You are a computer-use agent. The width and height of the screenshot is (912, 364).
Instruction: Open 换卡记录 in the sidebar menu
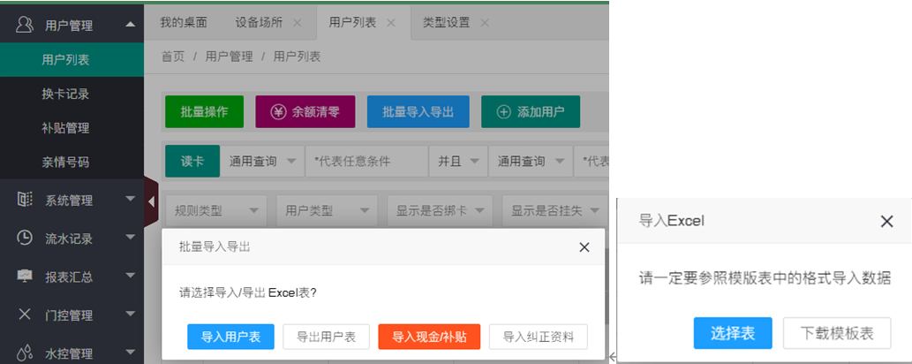pyautogui.click(x=65, y=94)
